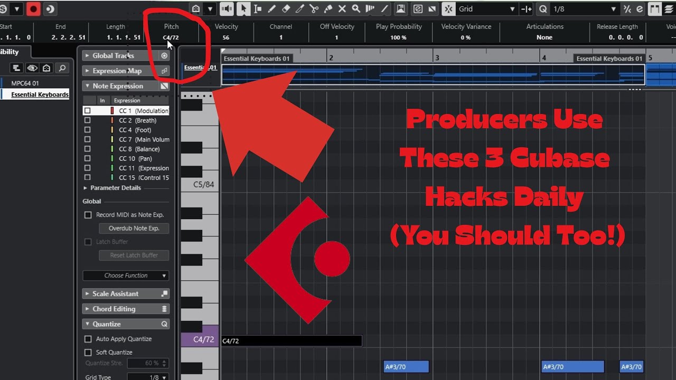Click the Velocity value 56 field

226,37
